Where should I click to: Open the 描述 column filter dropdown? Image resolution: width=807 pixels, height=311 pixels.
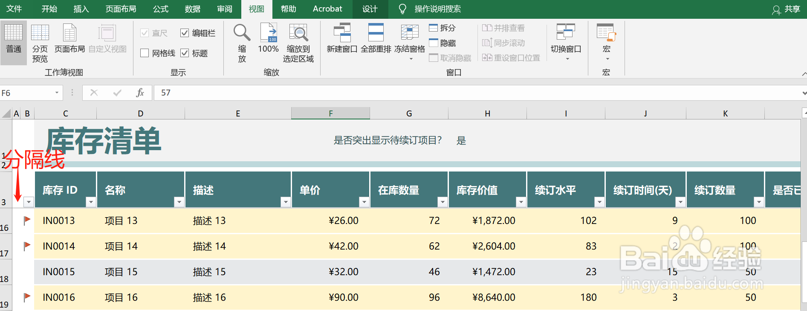(x=286, y=202)
